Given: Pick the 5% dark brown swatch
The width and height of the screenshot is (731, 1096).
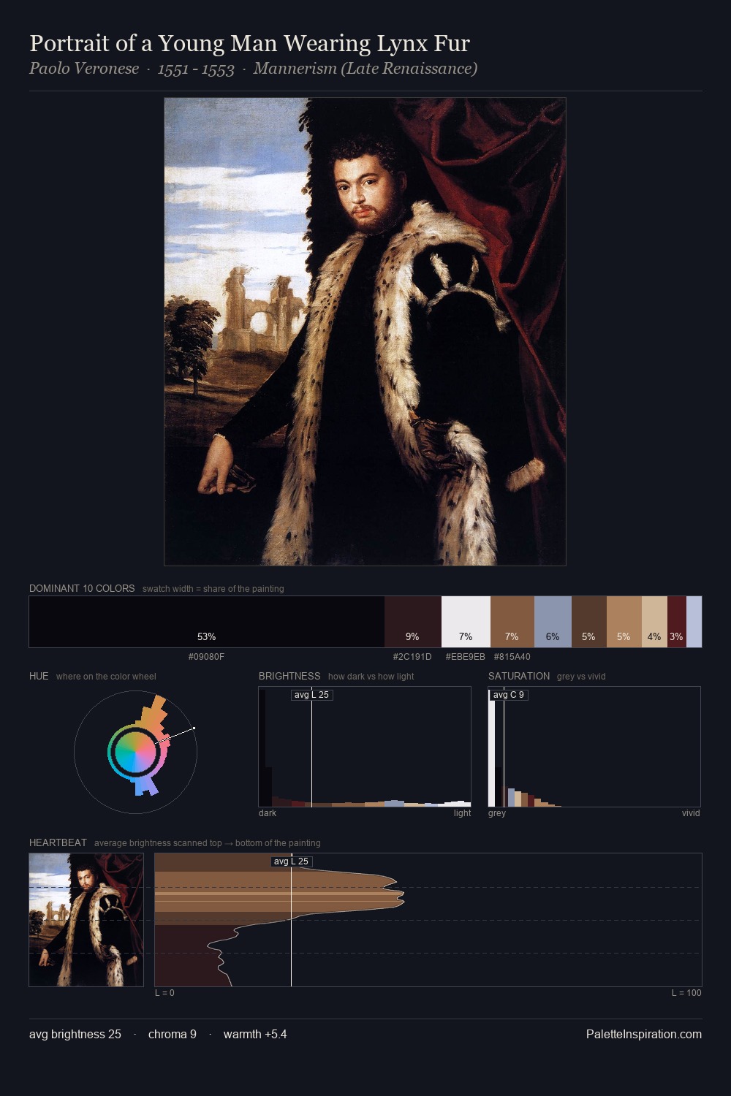Looking at the screenshot, I should 589,622.
